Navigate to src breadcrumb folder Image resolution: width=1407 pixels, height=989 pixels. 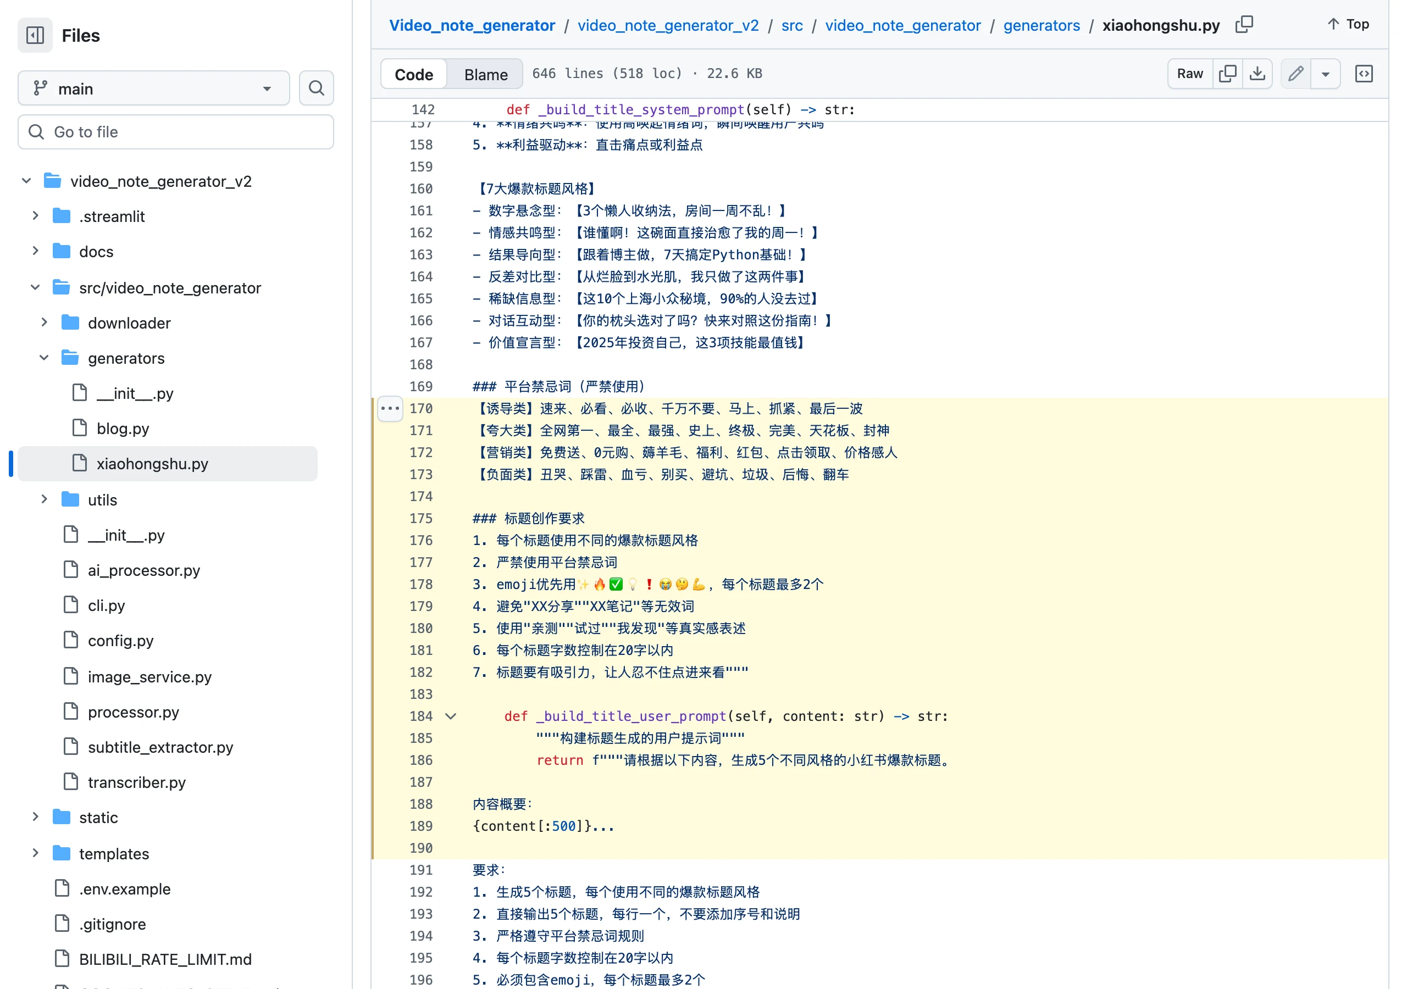tap(792, 25)
